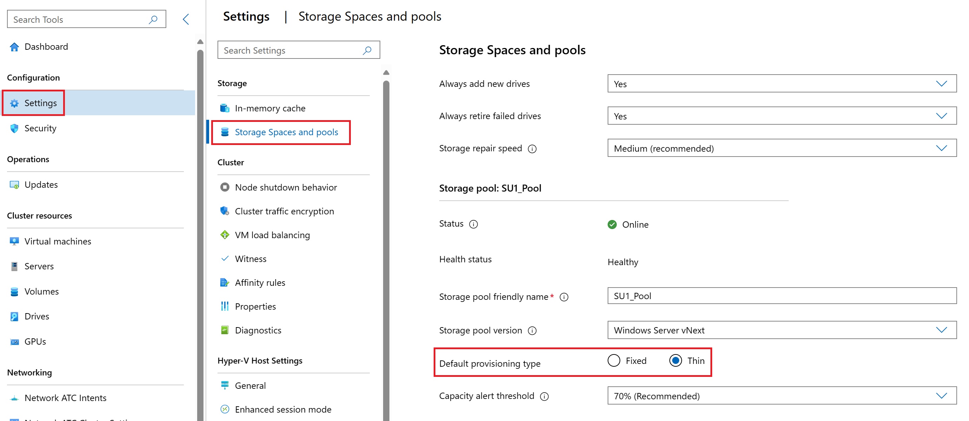
Task: Show info for Storage pool version
Action: pyautogui.click(x=532, y=331)
